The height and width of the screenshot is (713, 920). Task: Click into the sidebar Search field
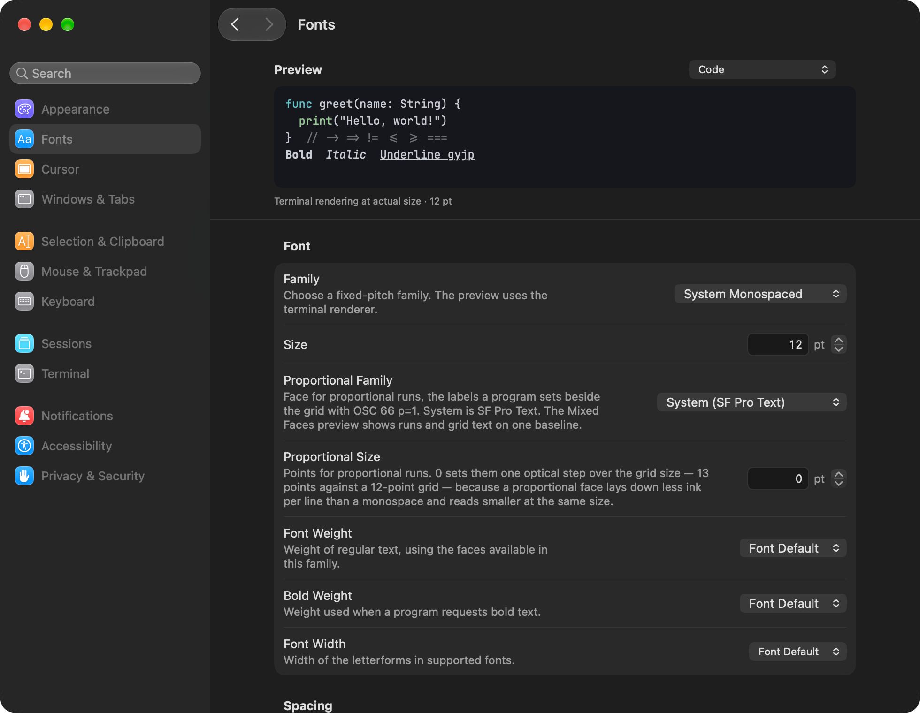[x=105, y=74]
